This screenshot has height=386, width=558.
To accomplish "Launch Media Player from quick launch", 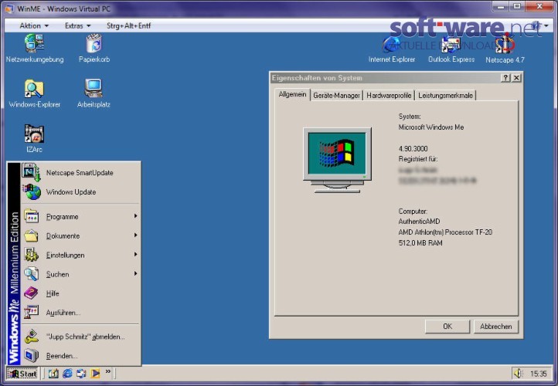I will [95, 374].
